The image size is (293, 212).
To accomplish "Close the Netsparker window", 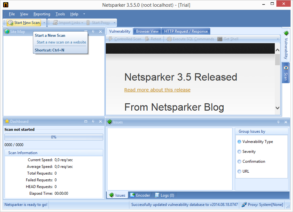I will 283,4.
